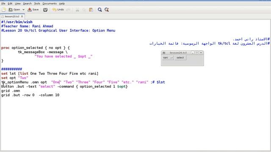Screen dimensions: 271x152
Task: Click the Cut scissors icon
Action: pyautogui.click(x=77, y=10)
